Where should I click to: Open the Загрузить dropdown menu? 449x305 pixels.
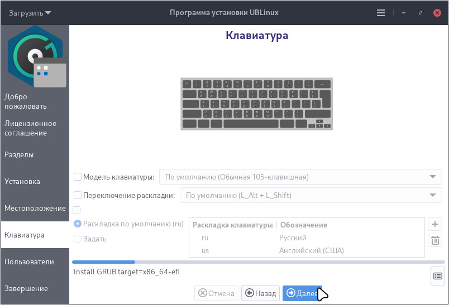click(x=30, y=13)
